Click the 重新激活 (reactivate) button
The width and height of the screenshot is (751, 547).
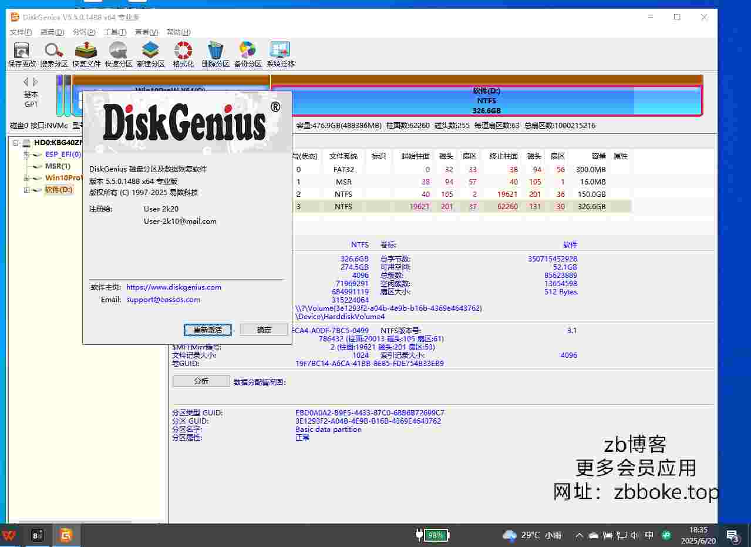[x=208, y=330]
